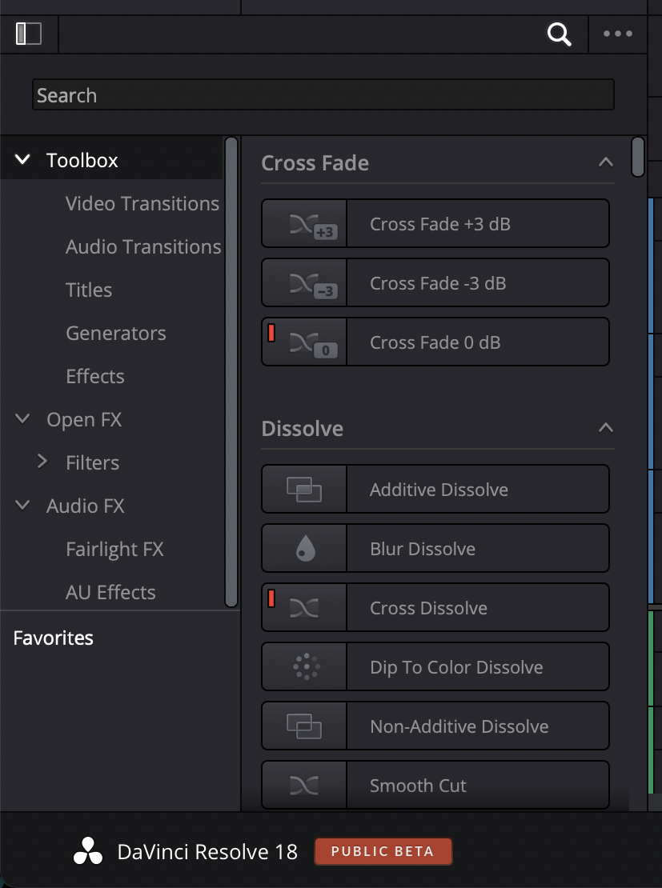The width and height of the screenshot is (662, 888).
Task: Select the Cross Dissolve label
Action: coord(428,608)
